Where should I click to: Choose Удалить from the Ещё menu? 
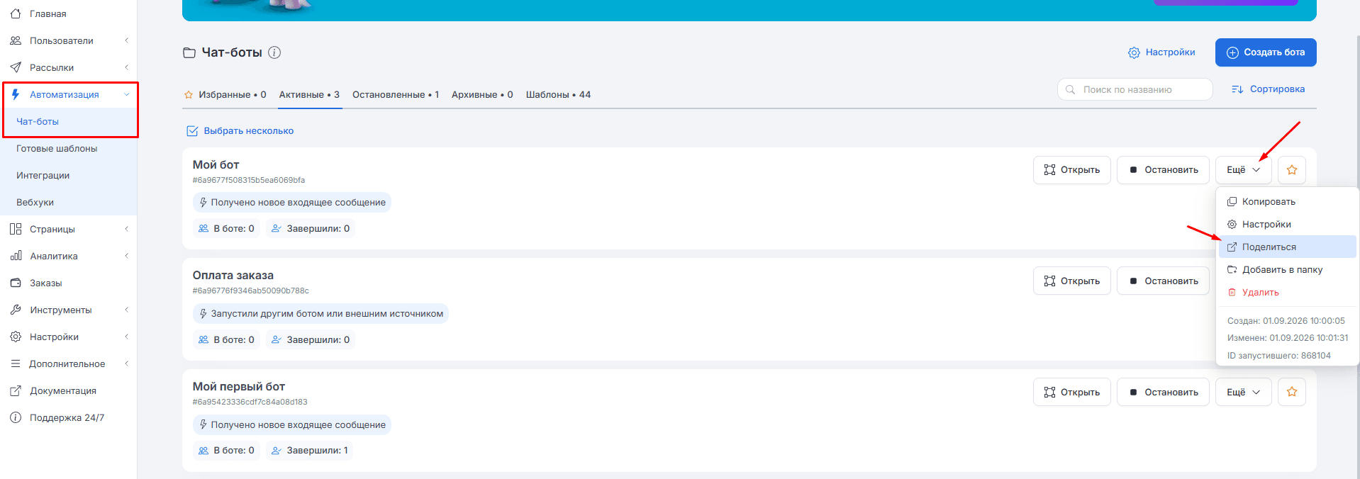(x=1287, y=292)
